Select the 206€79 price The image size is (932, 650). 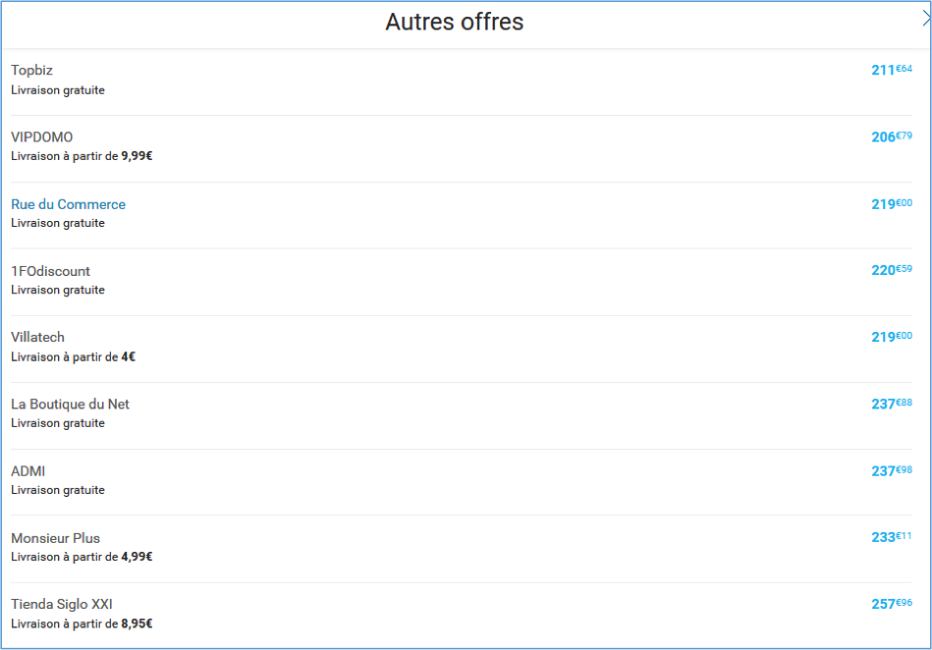892,136
